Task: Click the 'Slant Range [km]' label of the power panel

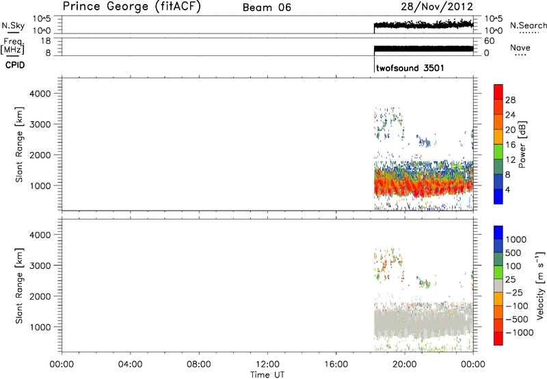Action: click(x=19, y=144)
